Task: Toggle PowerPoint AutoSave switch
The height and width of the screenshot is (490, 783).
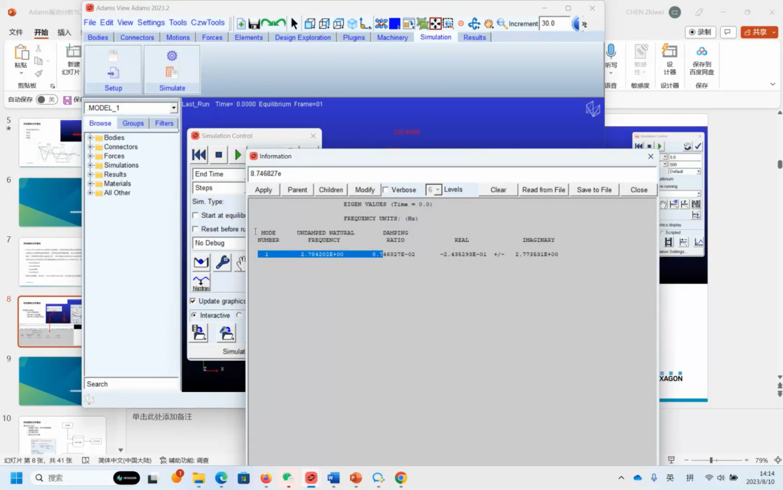Action: click(x=46, y=100)
